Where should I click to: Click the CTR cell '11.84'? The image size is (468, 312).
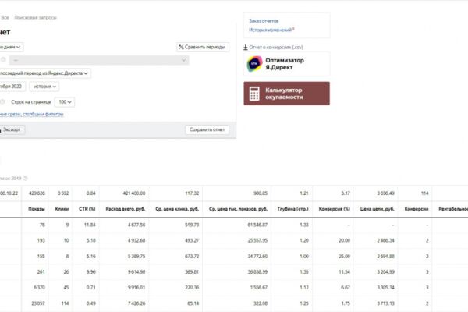pyautogui.click(x=90, y=225)
